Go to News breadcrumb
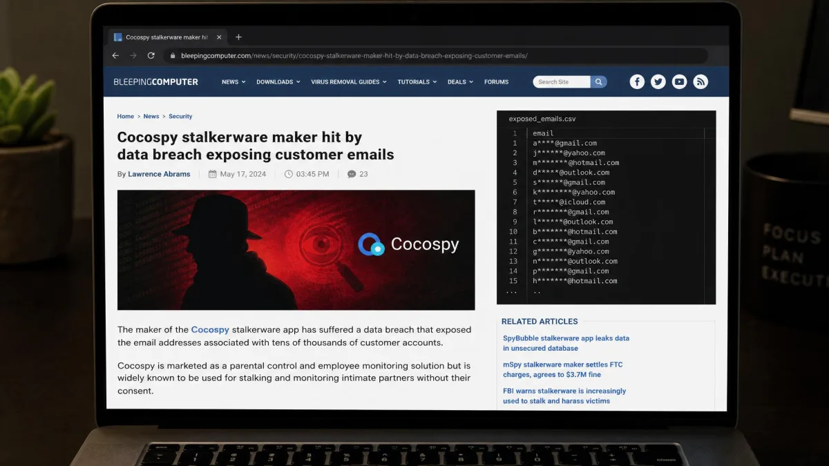This screenshot has height=466, width=829. coord(151,117)
